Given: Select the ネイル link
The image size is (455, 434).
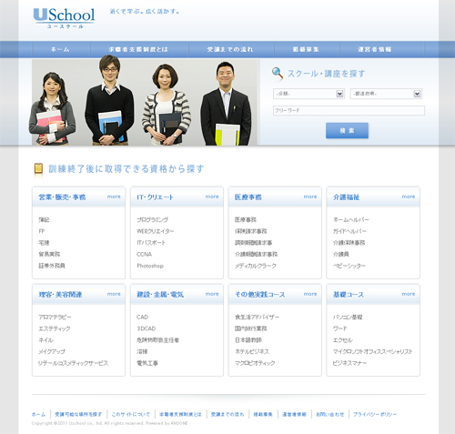Looking at the screenshot, I should pos(45,340).
